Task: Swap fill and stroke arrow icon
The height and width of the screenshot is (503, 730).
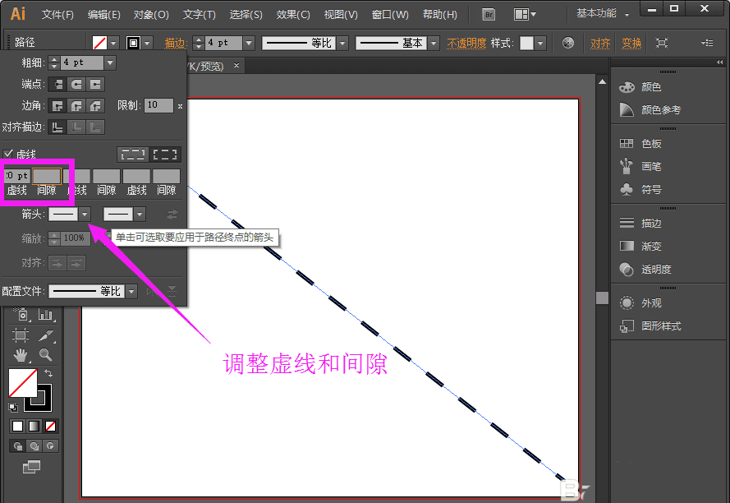Action: click(x=48, y=373)
